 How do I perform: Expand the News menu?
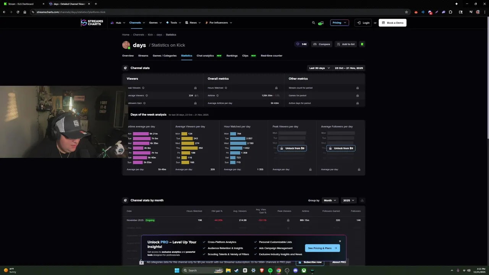(193, 23)
